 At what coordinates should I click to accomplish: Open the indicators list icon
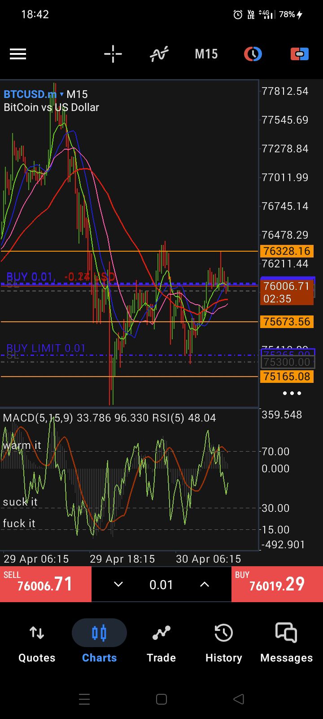[159, 54]
